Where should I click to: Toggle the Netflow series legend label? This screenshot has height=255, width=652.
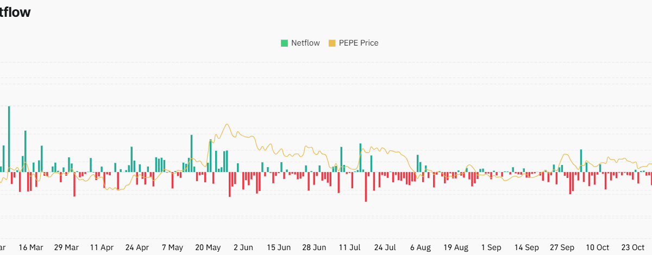point(306,43)
